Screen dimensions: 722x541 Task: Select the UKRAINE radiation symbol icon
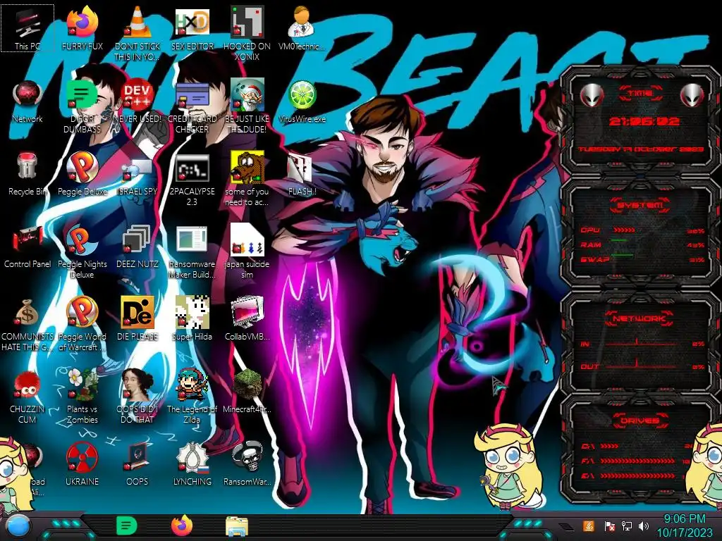click(x=82, y=465)
